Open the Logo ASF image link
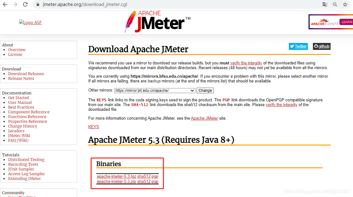The height and width of the screenshot is (197, 353). (30, 22)
